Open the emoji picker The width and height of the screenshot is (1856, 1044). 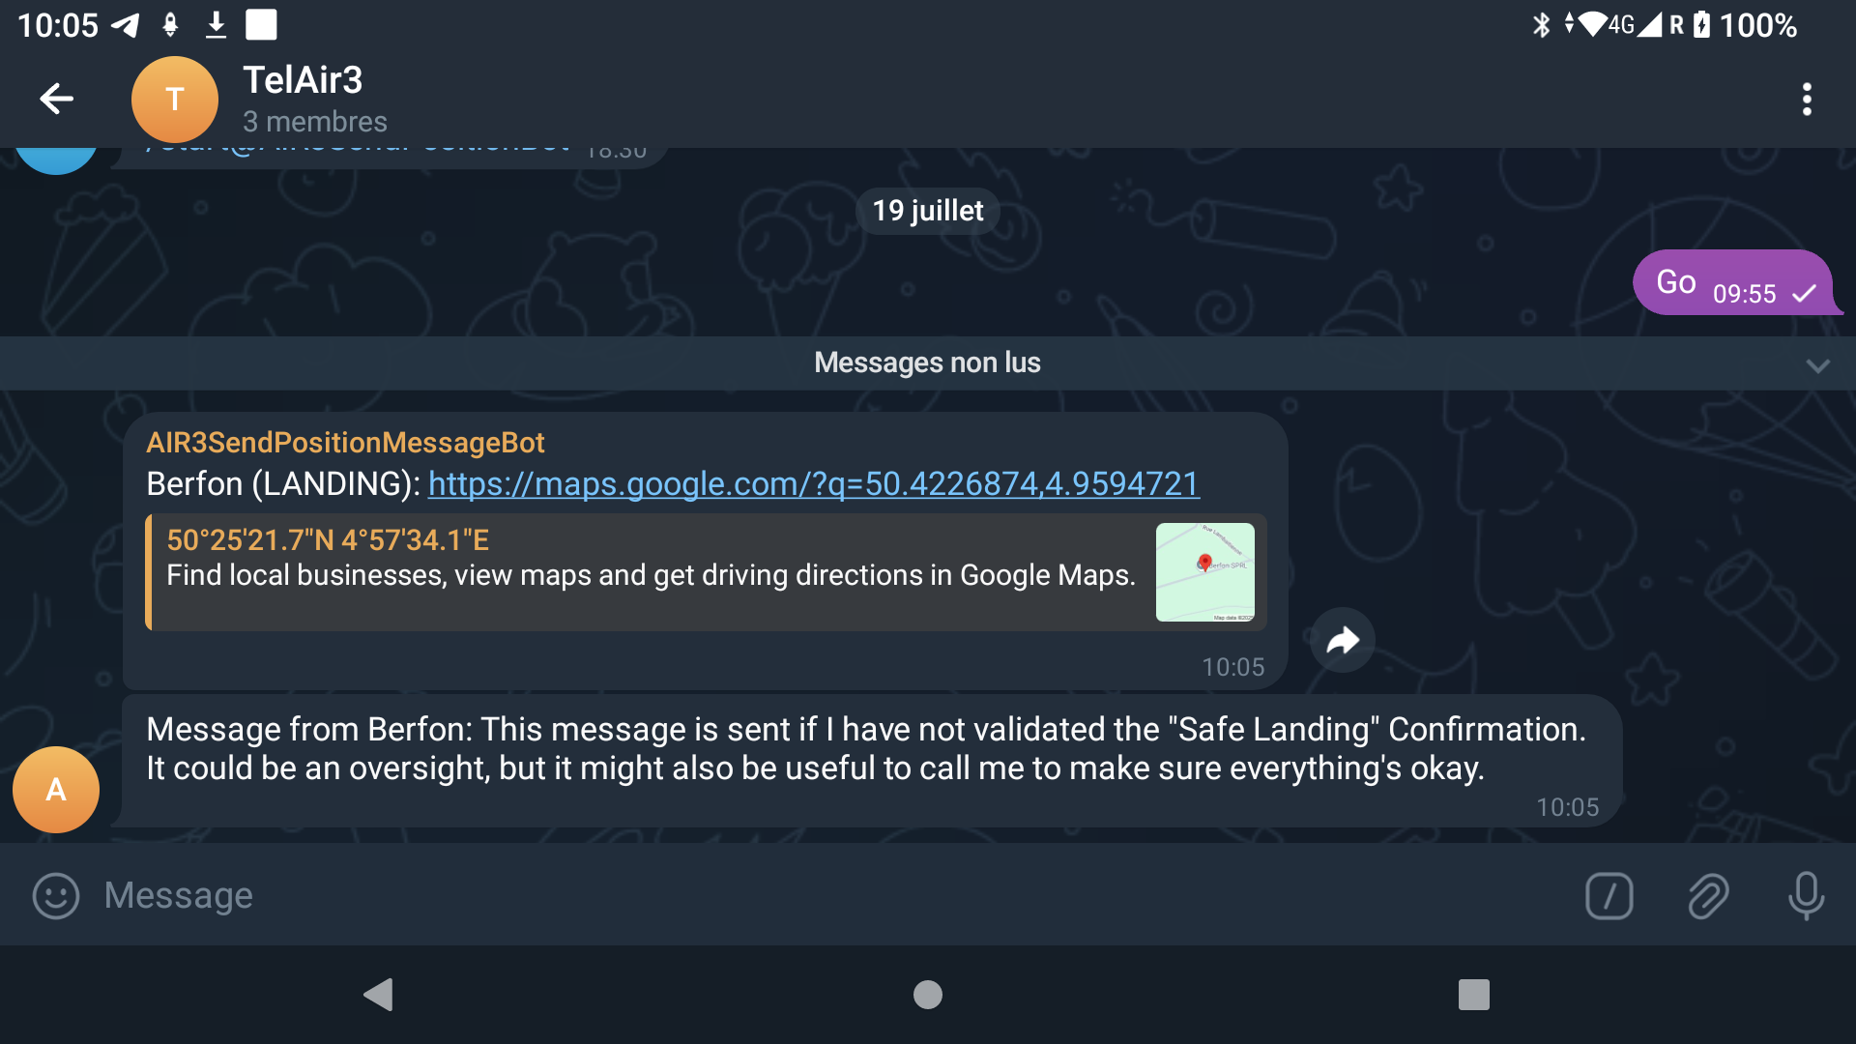(x=56, y=895)
